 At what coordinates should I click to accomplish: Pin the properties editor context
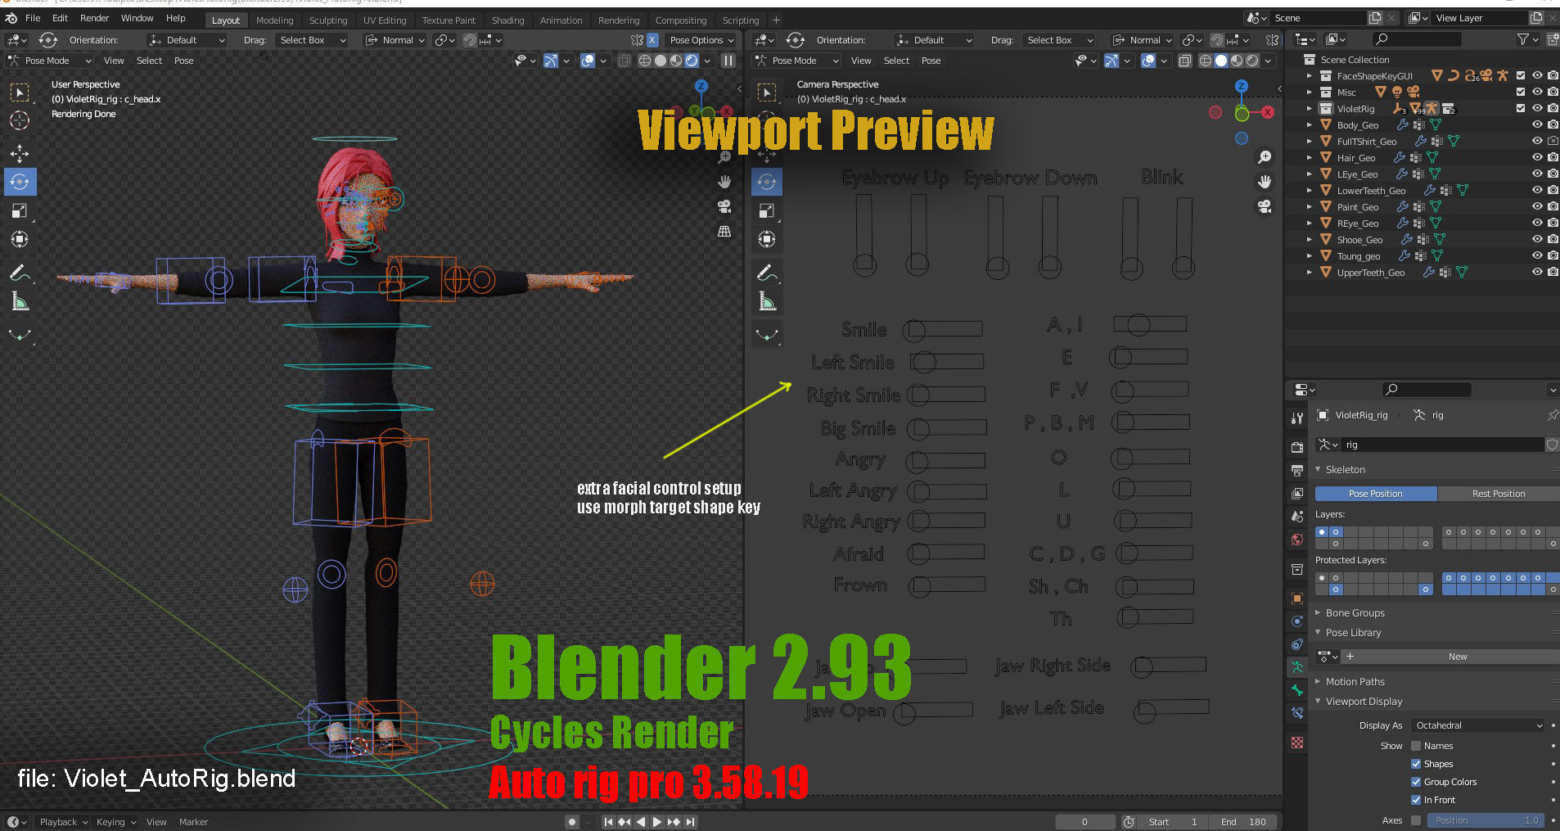click(1552, 415)
